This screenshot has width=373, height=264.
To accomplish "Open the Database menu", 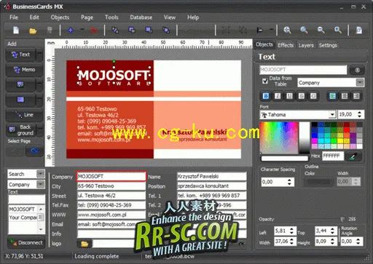I will click(x=141, y=17).
